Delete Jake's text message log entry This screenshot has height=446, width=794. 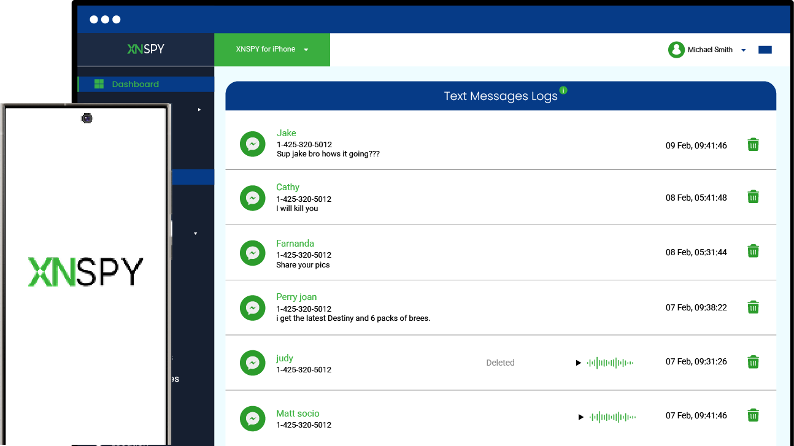click(753, 145)
